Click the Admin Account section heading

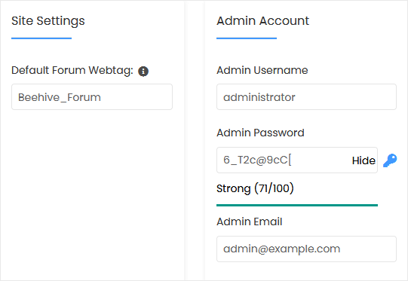point(262,21)
